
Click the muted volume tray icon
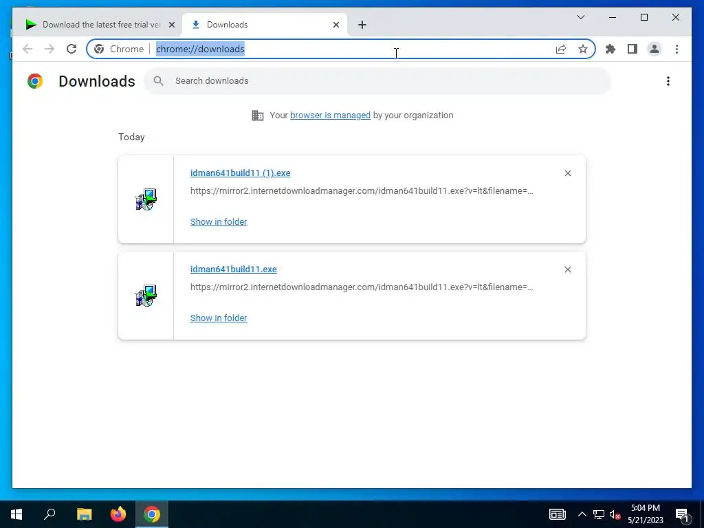pyautogui.click(x=615, y=514)
